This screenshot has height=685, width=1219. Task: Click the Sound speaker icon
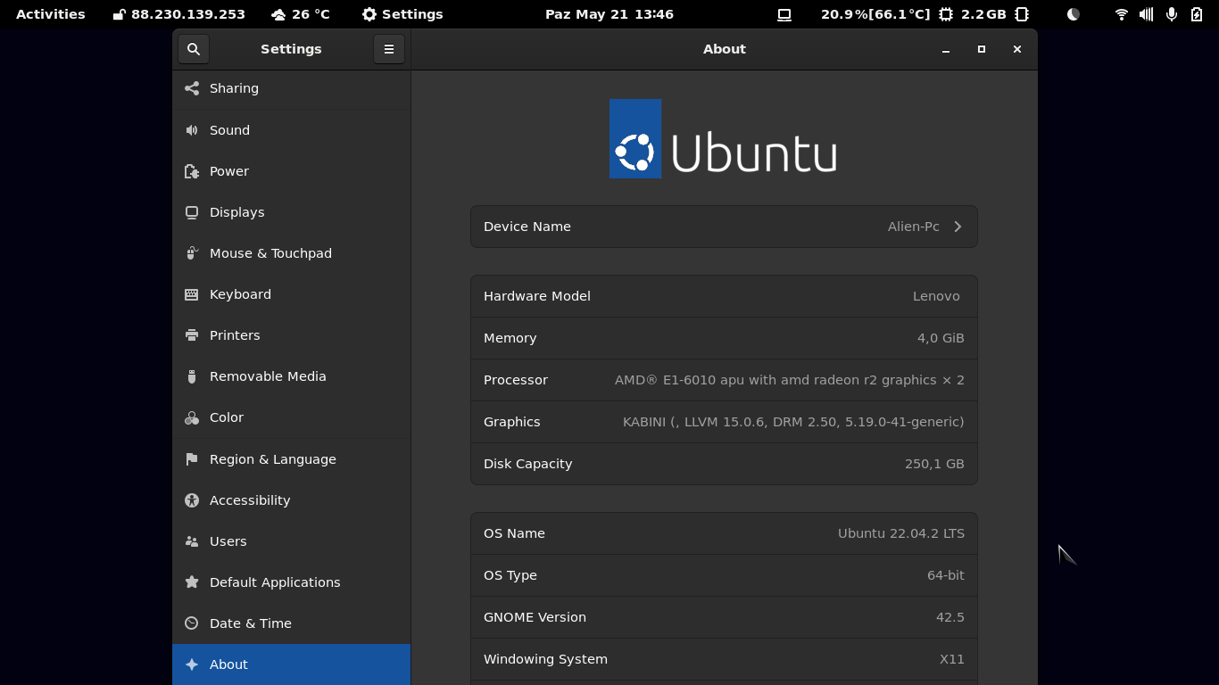pos(192,130)
